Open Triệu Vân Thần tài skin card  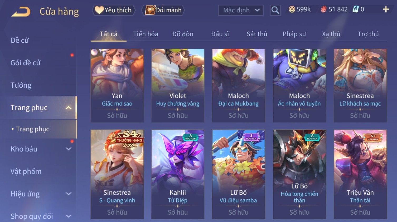click(x=360, y=174)
